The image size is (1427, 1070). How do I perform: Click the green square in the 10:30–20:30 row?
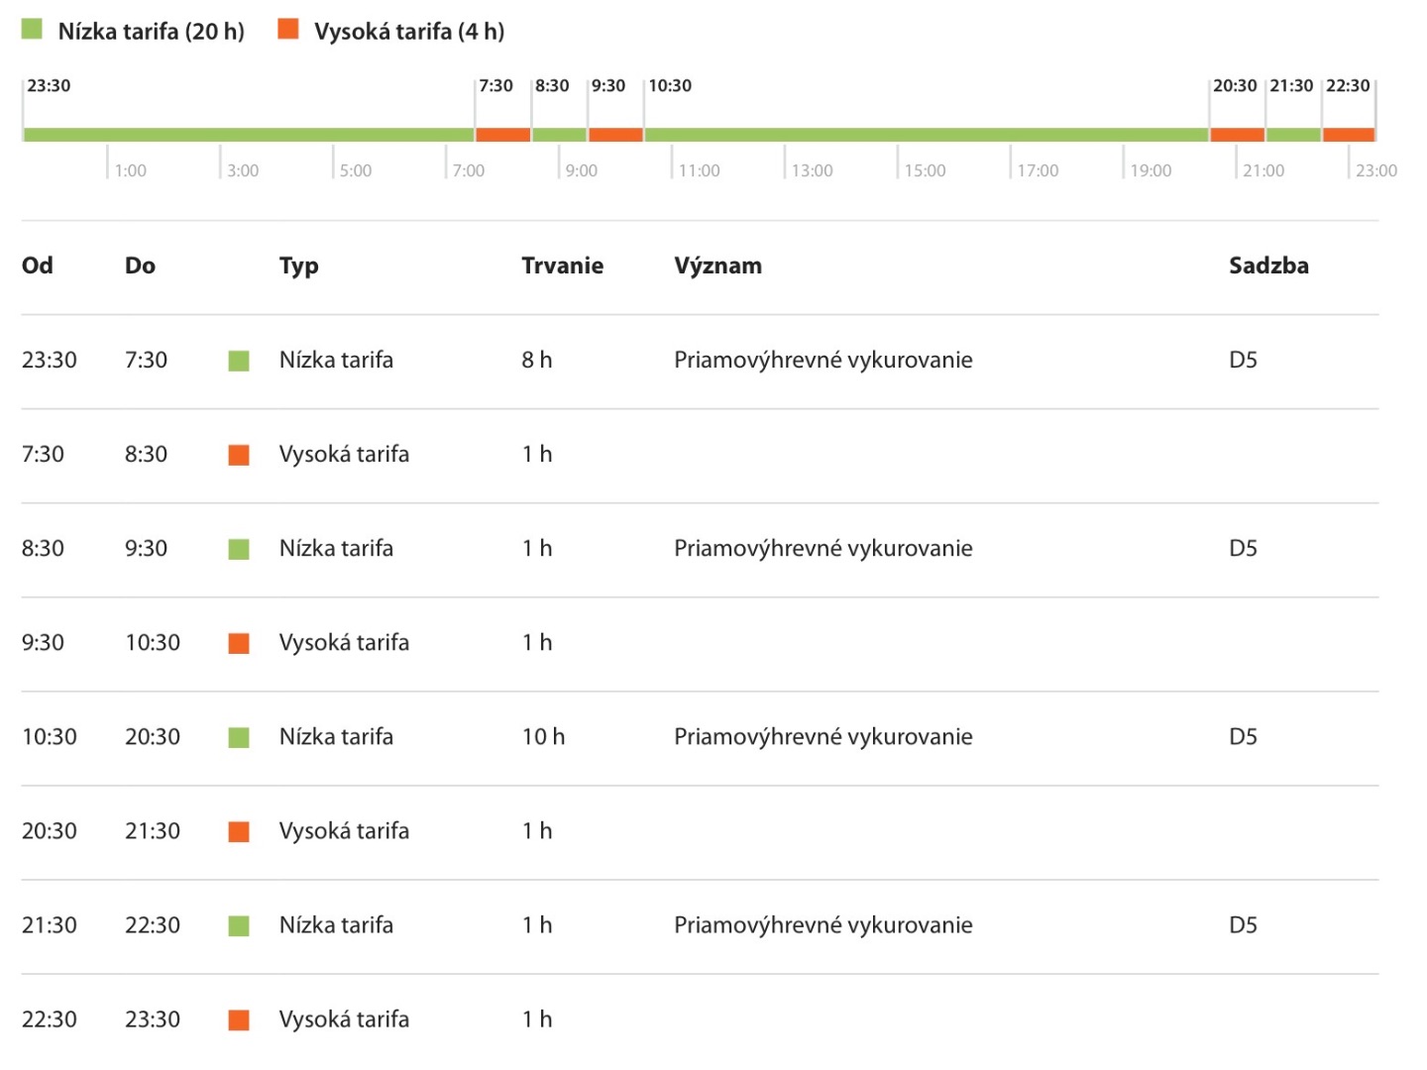click(239, 737)
